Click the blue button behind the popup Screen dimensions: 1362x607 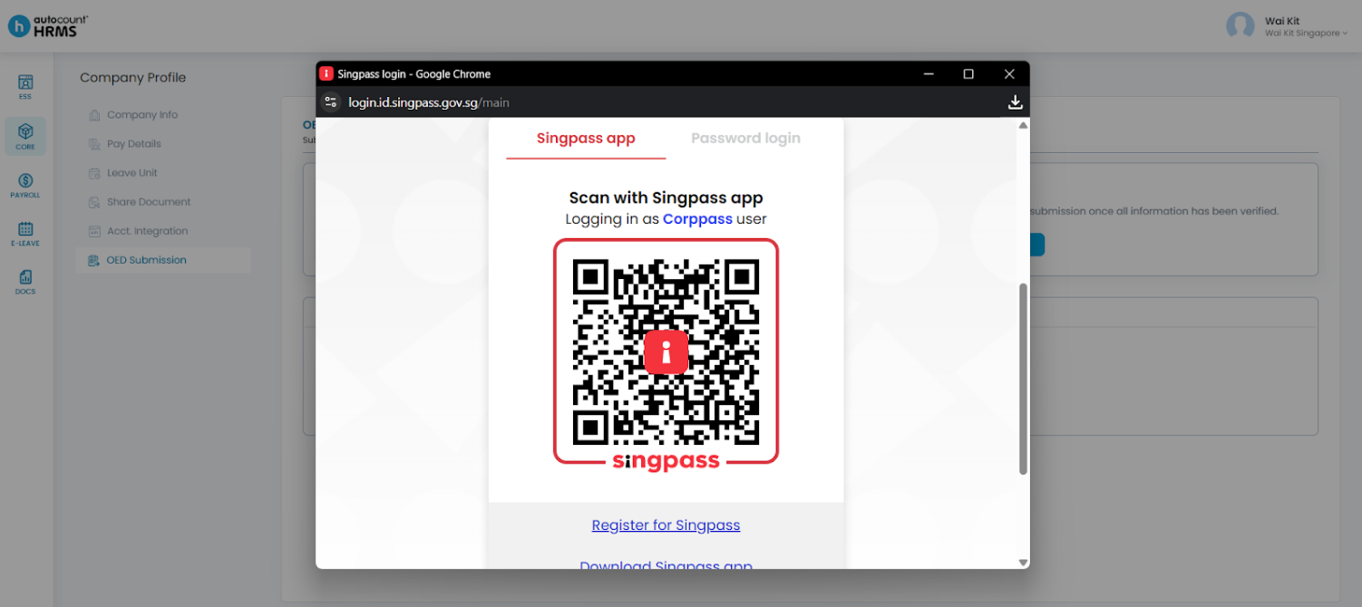point(1037,245)
